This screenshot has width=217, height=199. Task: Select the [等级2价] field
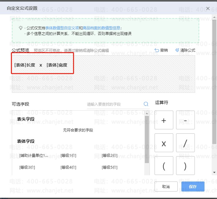coord(110,156)
